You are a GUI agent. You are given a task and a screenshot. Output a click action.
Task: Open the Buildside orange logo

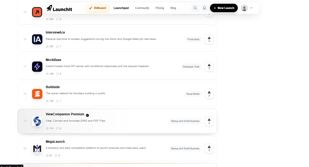37,94
